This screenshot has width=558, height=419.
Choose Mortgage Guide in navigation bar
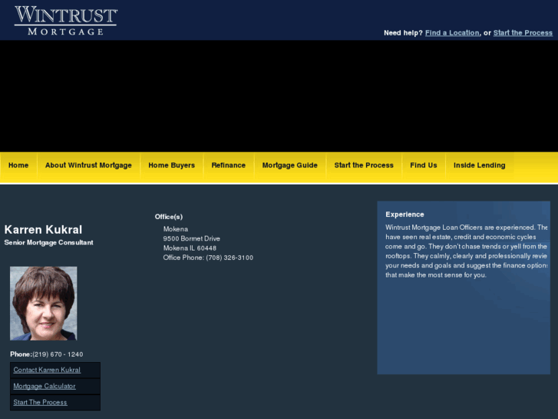[289, 165]
